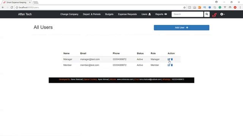Close the Smart Expense Keeping tab
243x136 pixels.
(x=30, y=2)
